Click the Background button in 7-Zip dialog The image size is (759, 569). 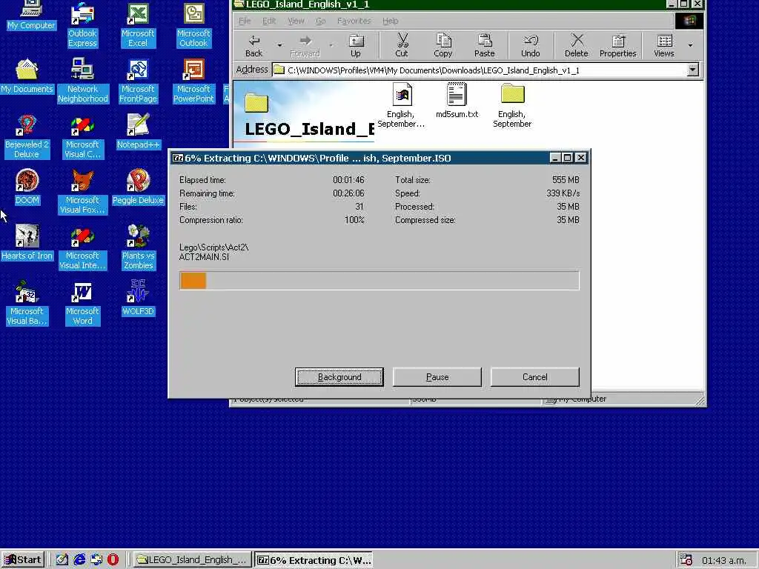[x=339, y=377]
